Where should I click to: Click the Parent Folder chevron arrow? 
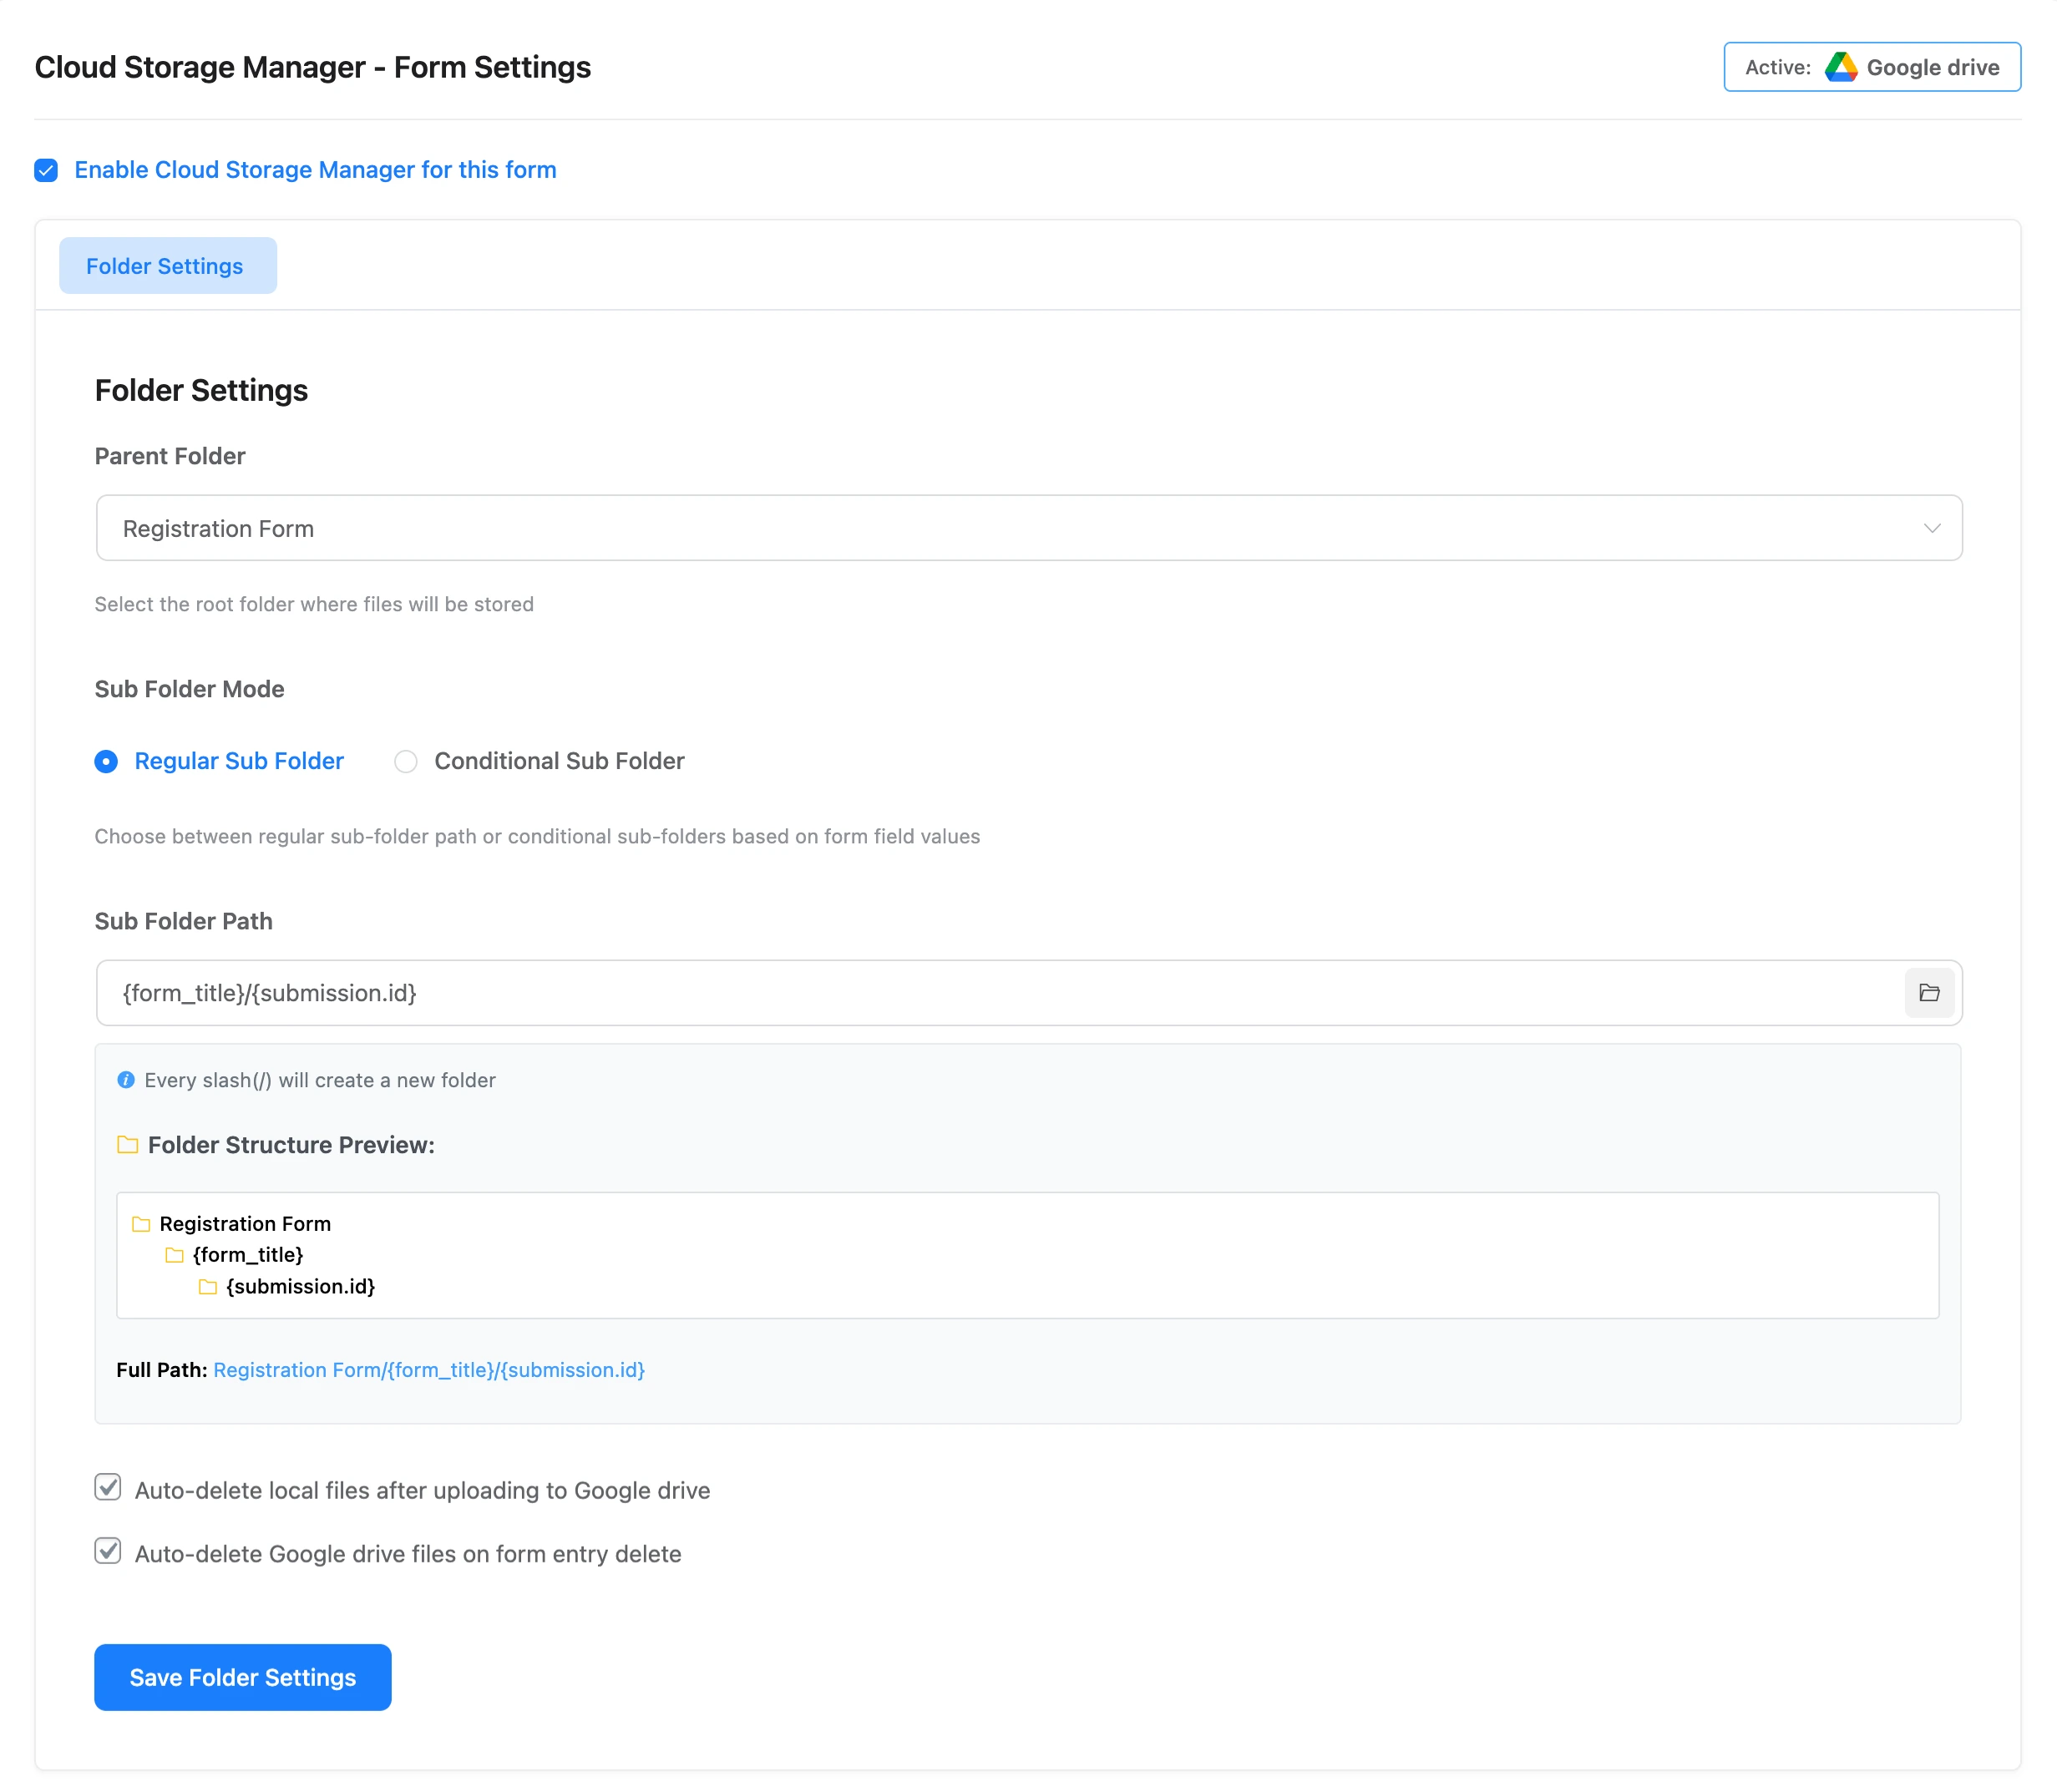pos(1931,528)
